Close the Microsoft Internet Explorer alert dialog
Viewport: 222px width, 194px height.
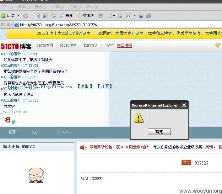(184, 105)
